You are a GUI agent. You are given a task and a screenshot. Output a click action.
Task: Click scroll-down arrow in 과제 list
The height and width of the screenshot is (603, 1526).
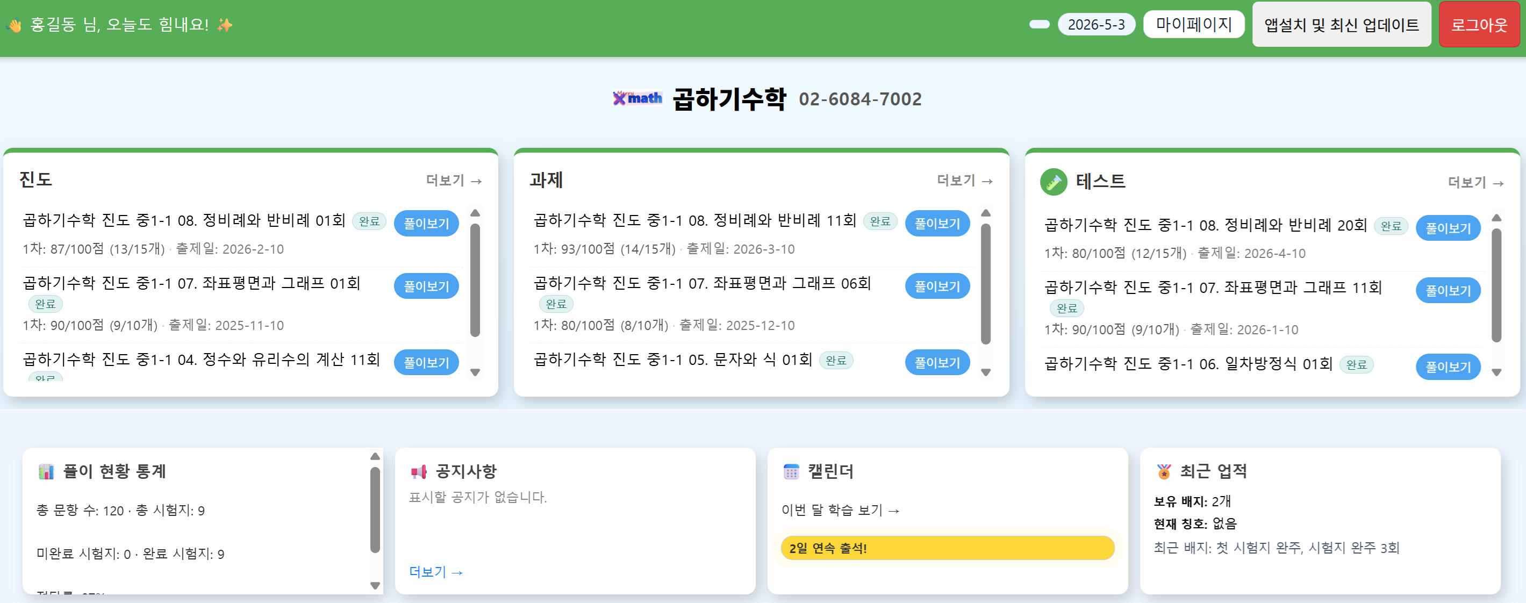pos(986,372)
